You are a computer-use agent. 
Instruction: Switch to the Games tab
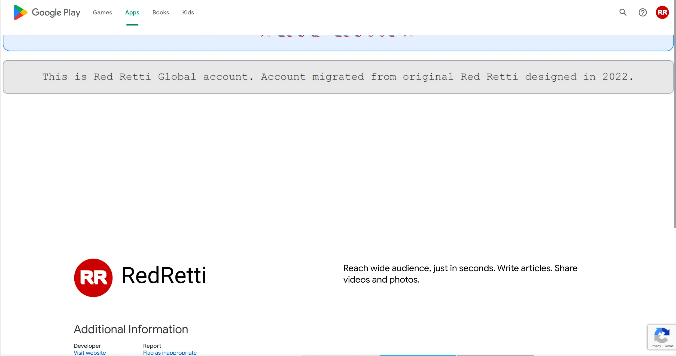(x=102, y=13)
